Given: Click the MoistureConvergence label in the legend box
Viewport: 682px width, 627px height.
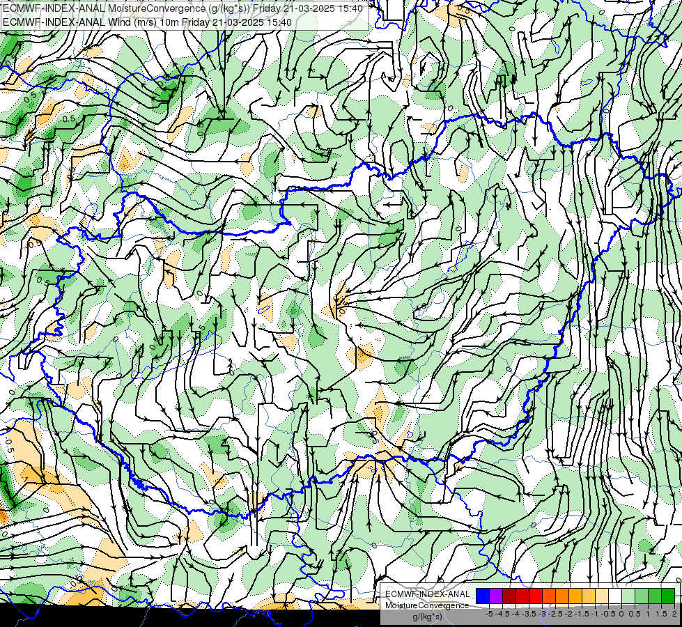Looking at the screenshot, I should (x=427, y=605).
